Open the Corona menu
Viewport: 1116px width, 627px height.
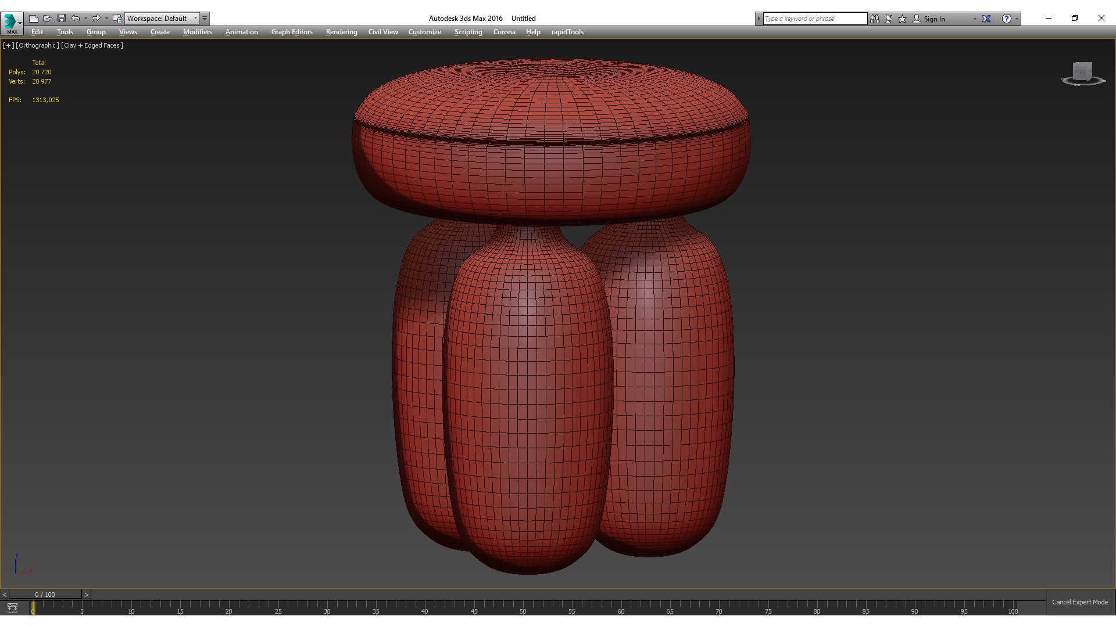click(x=505, y=32)
